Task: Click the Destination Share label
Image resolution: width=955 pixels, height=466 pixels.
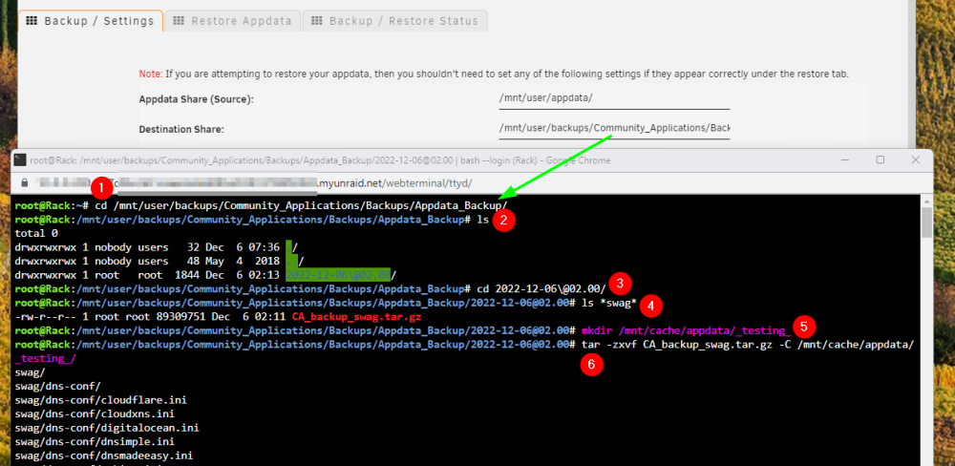Action: click(181, 129)
